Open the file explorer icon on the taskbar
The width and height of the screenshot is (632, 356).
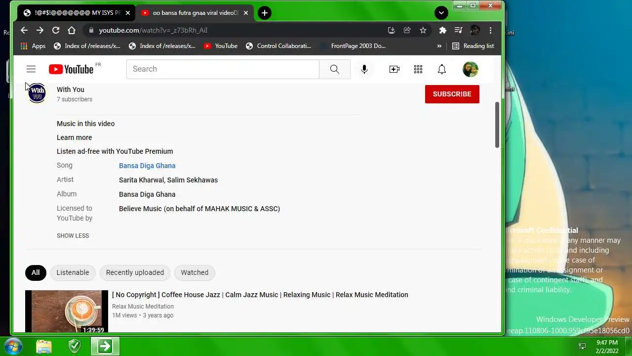pyautogui.click(x=44, y=346)
